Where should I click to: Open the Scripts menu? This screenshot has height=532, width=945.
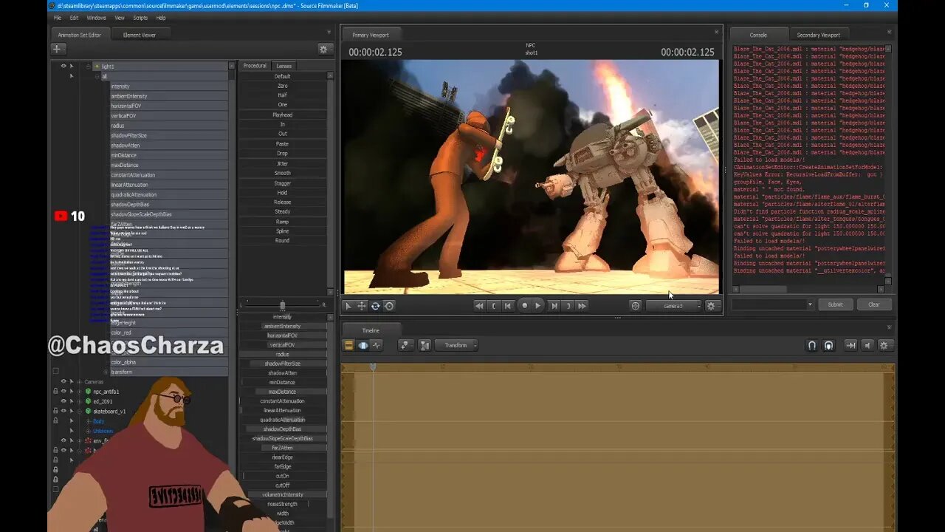point(140,18)
